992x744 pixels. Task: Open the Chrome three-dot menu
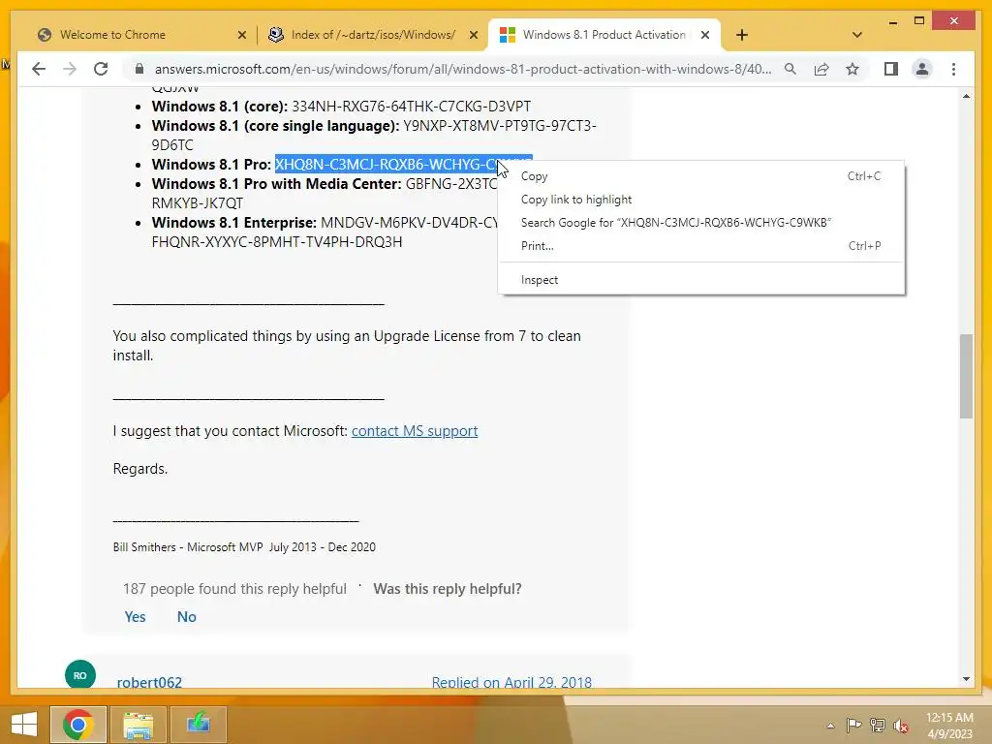click(953, 69)
